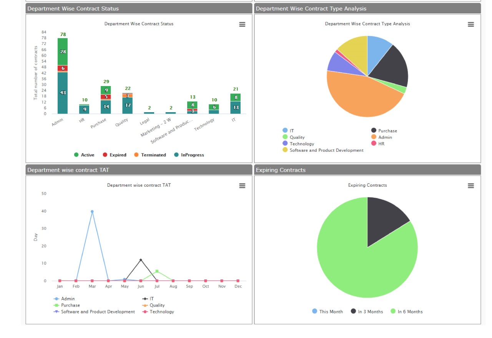Toggle the Admin line in the TAT legend
The width and height of the screenshot is (492, 338).
tap(64, 299)
